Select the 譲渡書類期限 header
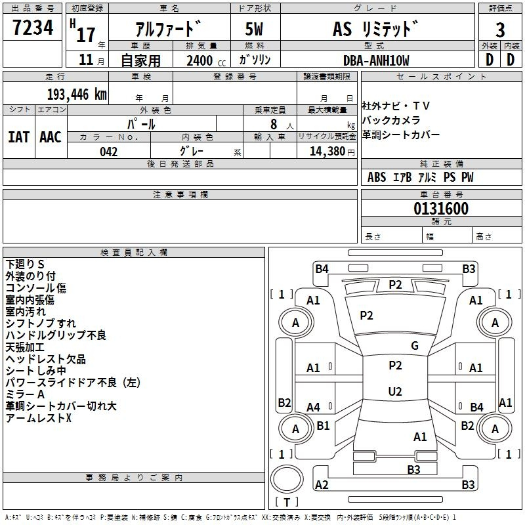 point(327,76)
